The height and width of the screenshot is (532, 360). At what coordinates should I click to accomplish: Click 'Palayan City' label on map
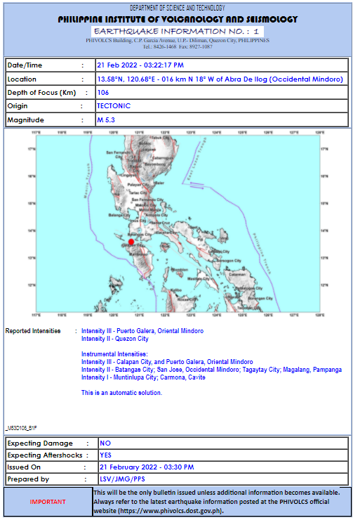click(x=138, y=186)
